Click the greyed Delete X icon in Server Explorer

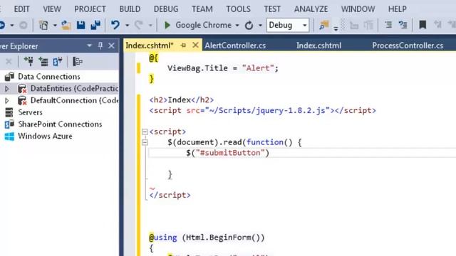[x=9, y=61]
